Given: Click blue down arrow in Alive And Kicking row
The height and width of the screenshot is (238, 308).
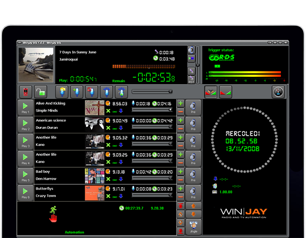Looking at the screenshot, I should pos(121,111).
